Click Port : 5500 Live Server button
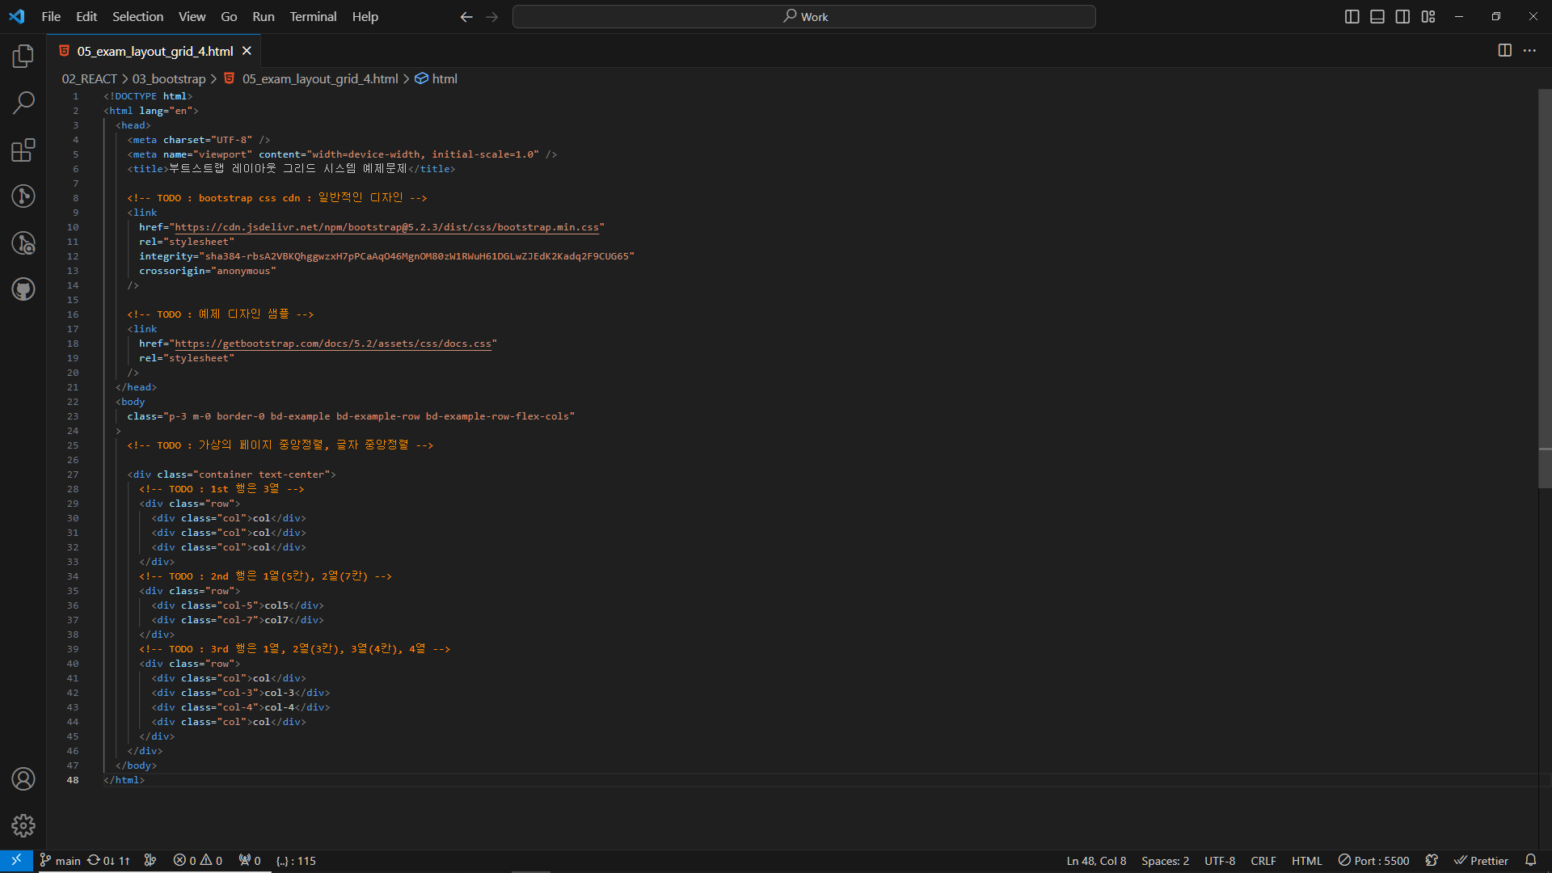Image resolution: width=1552 pixels, height=873 pixels. (1373, 861)
